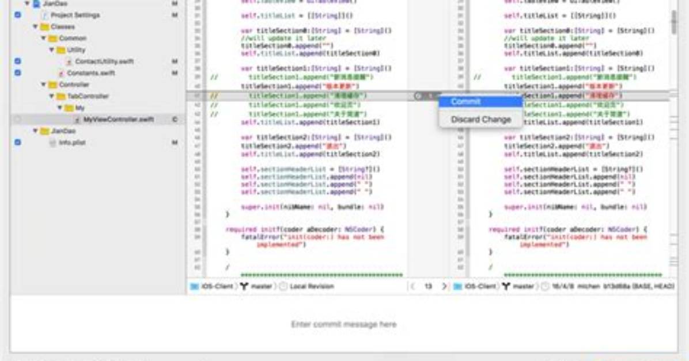Image resolution: width=689 pixels, height=361 pixels.
Task: Click the M status badge of Info.plist
Action: point(175,143)
